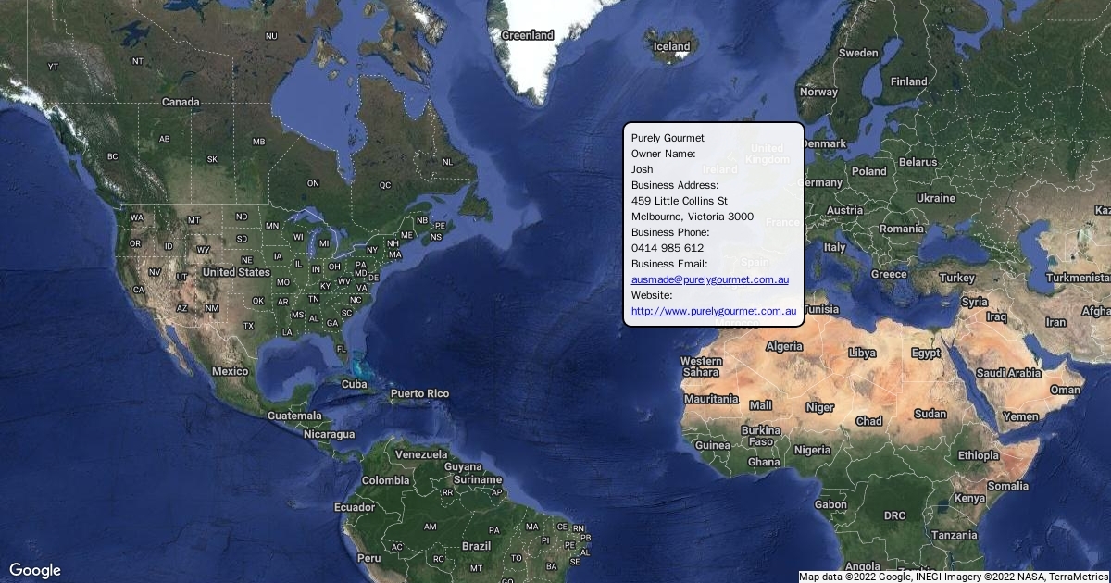Open the ausmade@purelygourmet.com.au email link

709,279
